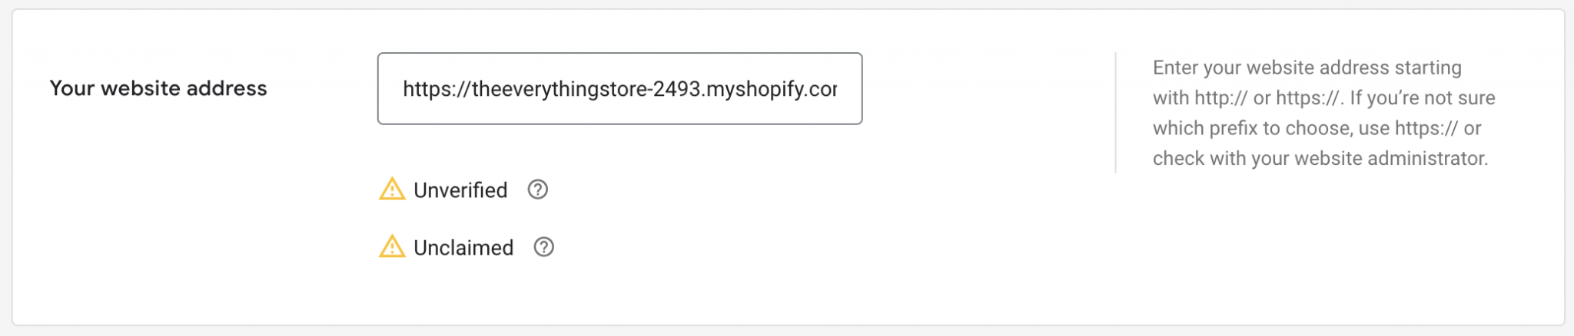This screenshot has height=336, width=1574.
Task: Open the help icon beside Unclaimed
Action: tap(544, 247)
